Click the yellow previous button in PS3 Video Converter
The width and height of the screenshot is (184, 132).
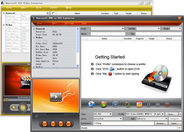(x=13, y=107)
